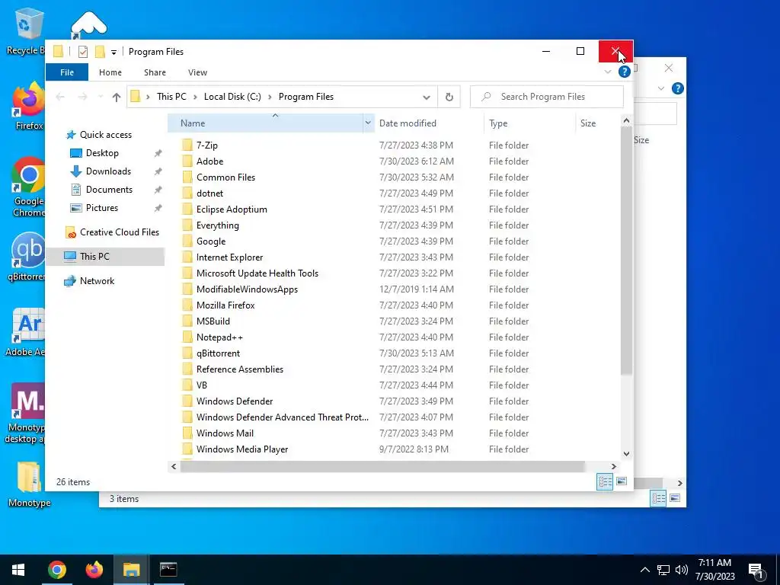Launch Chrome from the taskbar
Viewport: 780px width, 585px height.
point(56,570)
